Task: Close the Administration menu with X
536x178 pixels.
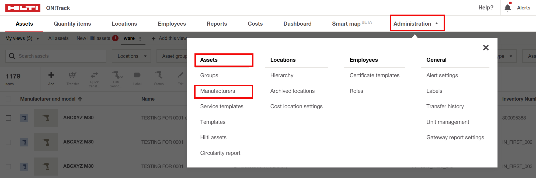Action: (x=486, y=48)
